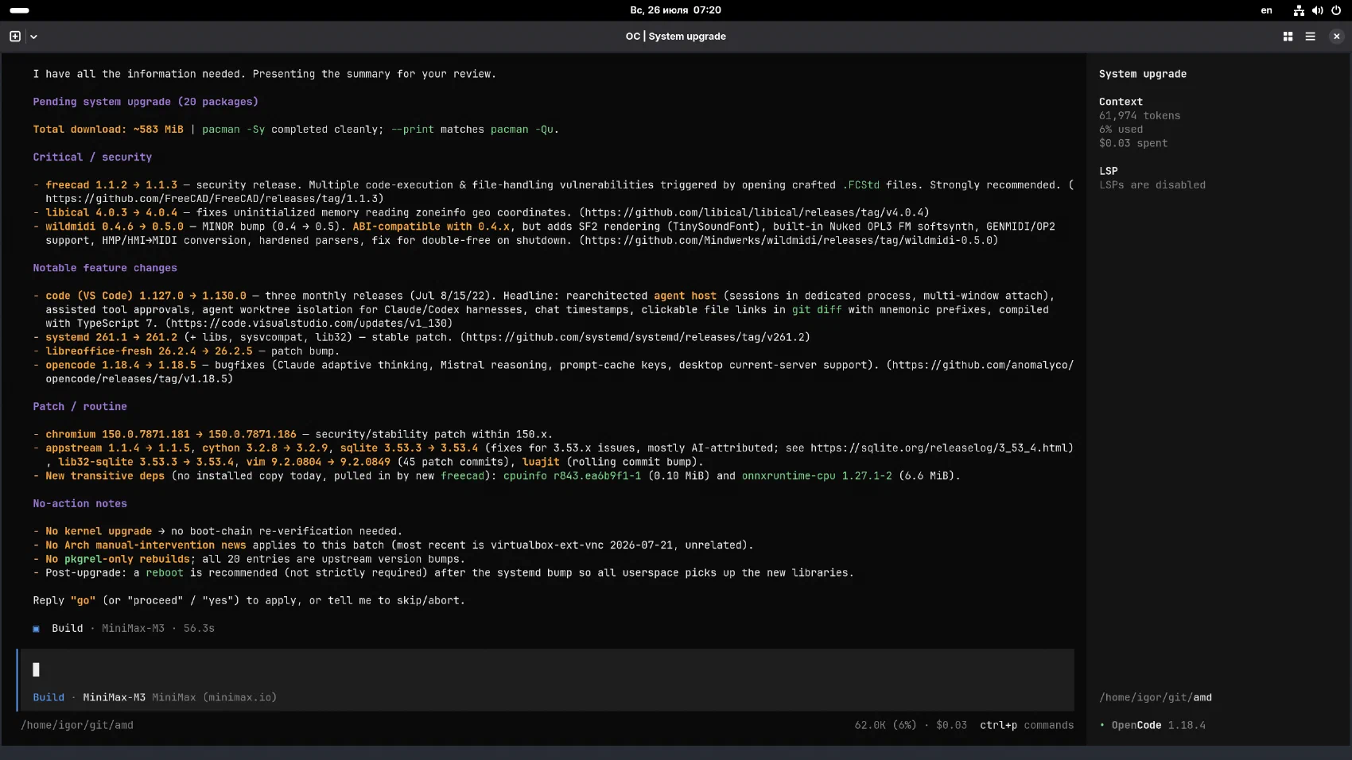Click the "Patch / routine" heading
Image resolution: width=1352 pixels, height=760 pixels.
(80, 406)
